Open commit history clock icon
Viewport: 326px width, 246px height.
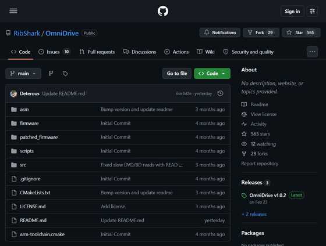[220, 93]
